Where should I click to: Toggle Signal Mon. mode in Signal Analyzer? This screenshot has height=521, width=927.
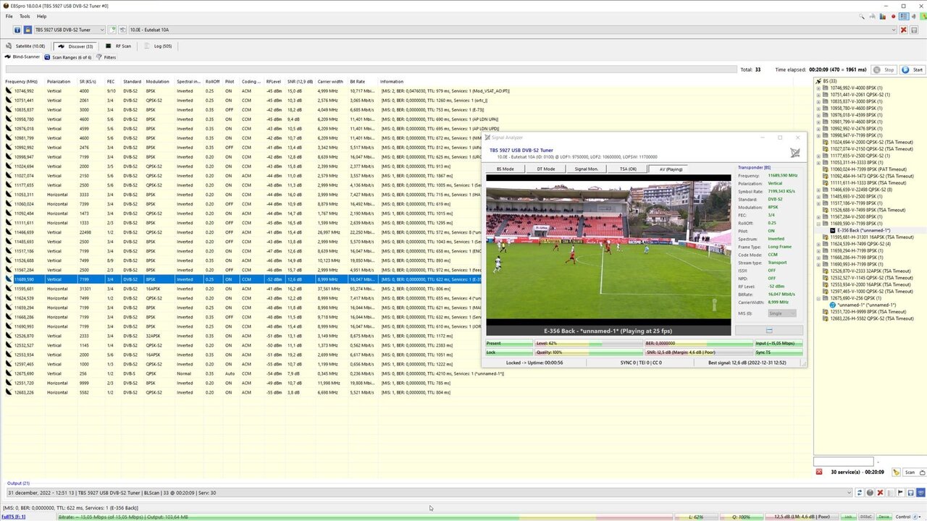point(587,169)
